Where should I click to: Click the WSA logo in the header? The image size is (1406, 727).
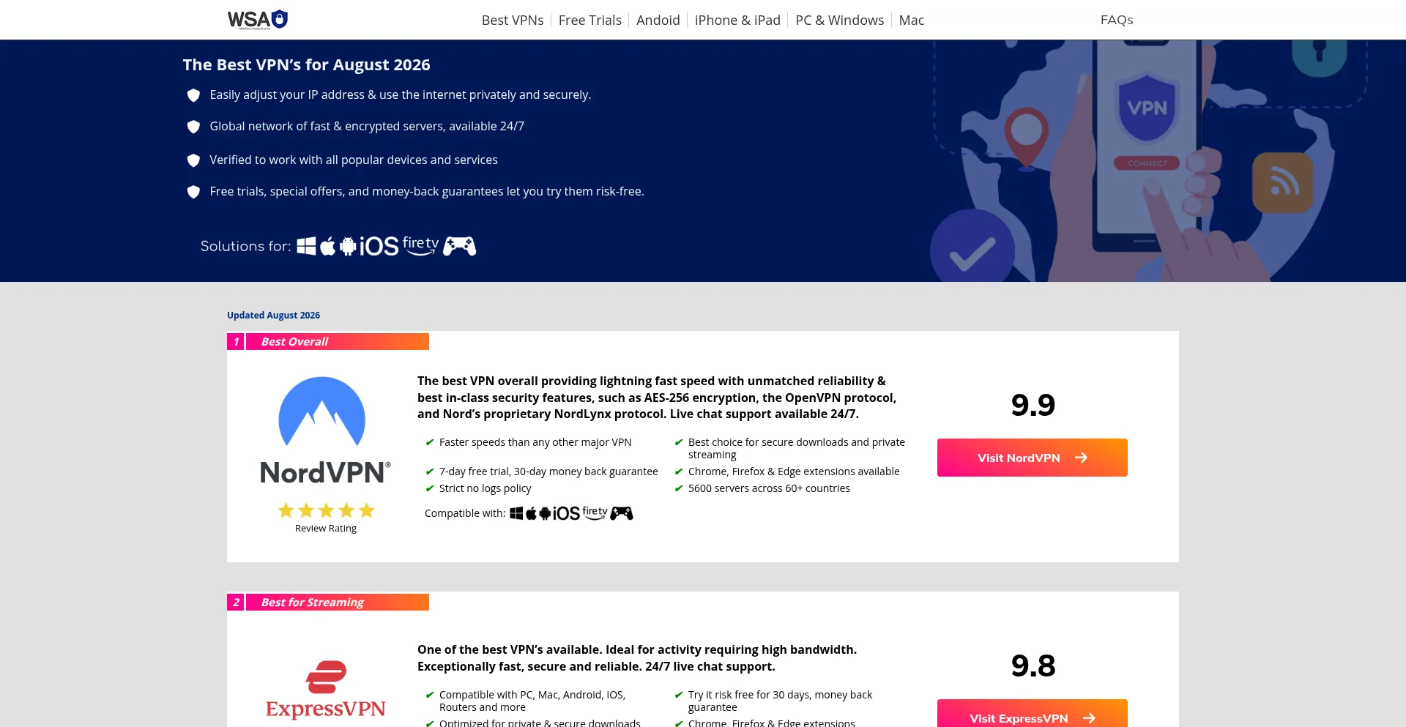point(258,19)
